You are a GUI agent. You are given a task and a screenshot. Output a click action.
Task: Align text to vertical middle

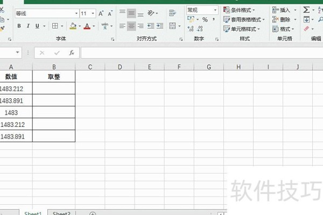[x=131, y=13]
